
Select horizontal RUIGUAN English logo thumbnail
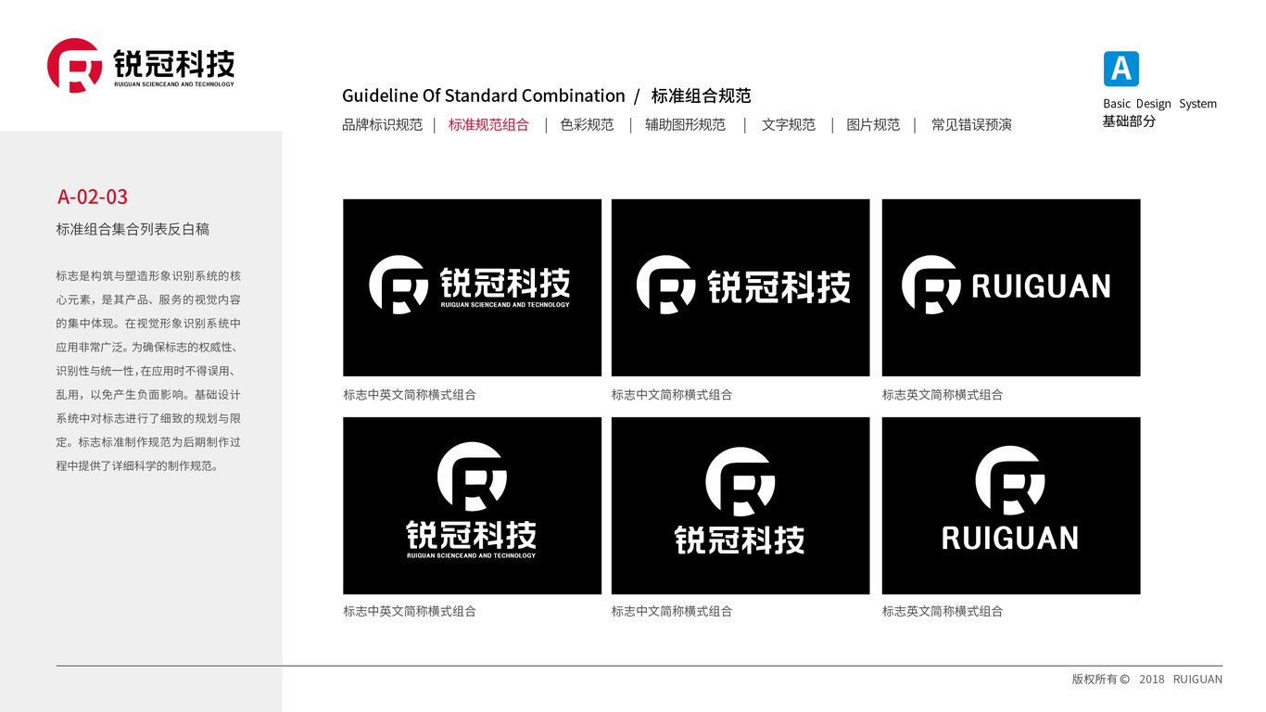click(x=1011, y=287)
